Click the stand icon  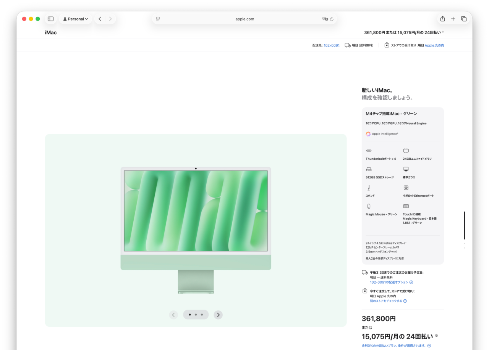tap(369, 188)
